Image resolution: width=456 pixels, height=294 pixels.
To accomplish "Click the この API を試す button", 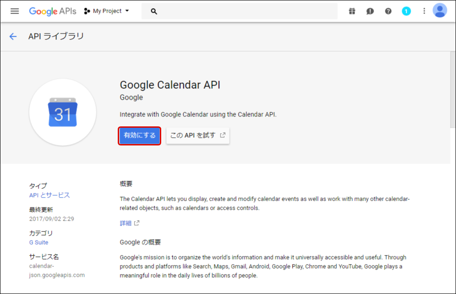I will (x=198, y=135).
